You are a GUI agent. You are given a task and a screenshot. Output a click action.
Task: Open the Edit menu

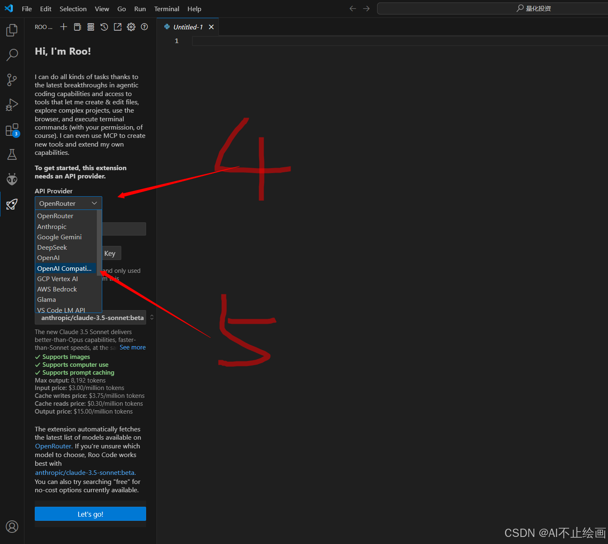pyautogui.click(x=46, y=9)
